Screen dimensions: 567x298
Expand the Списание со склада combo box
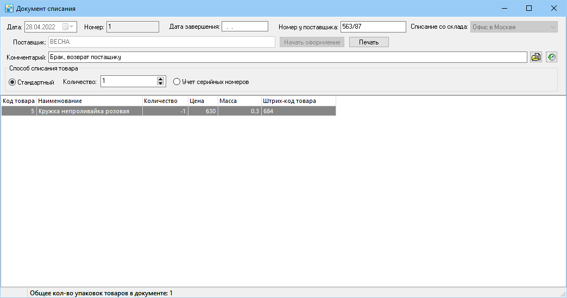click(552, 27)
